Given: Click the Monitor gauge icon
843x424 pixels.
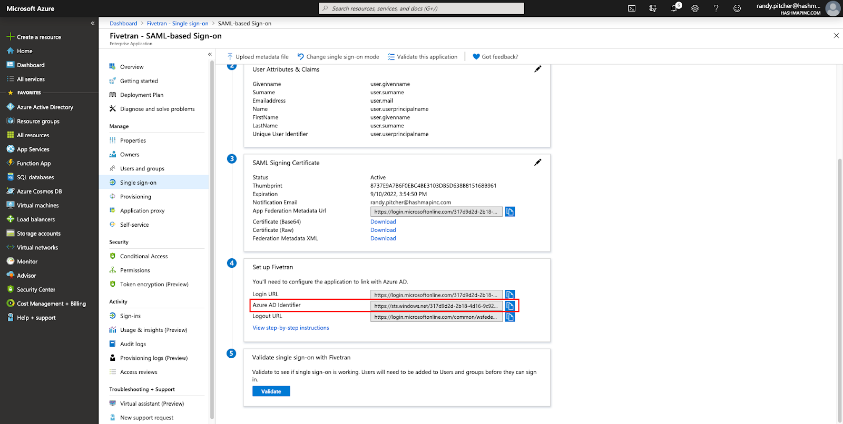Looking at the screenshot, I should [x=10, y=261].
